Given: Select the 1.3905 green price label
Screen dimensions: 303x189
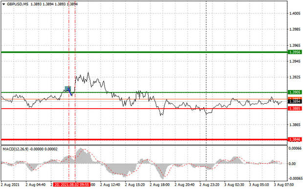Looking at the screenshot, I should pos(295,92).
